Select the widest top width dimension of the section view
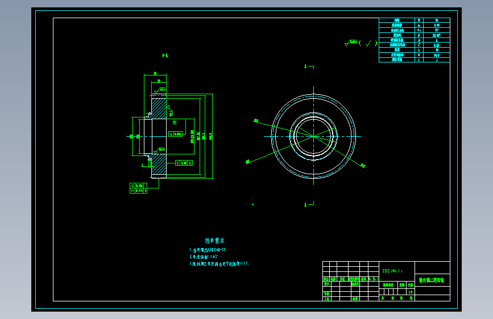493x319 pixels. tap(155, 74)
